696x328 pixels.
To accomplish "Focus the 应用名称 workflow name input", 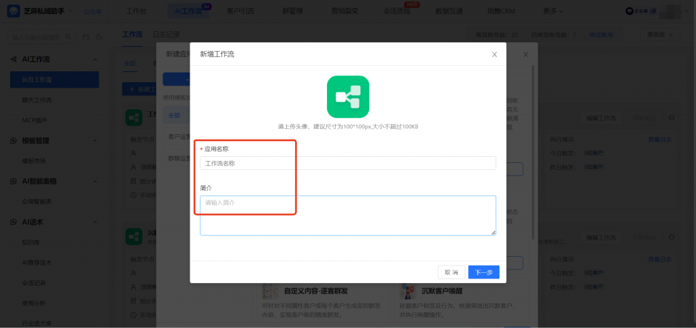I will [347, 163].
